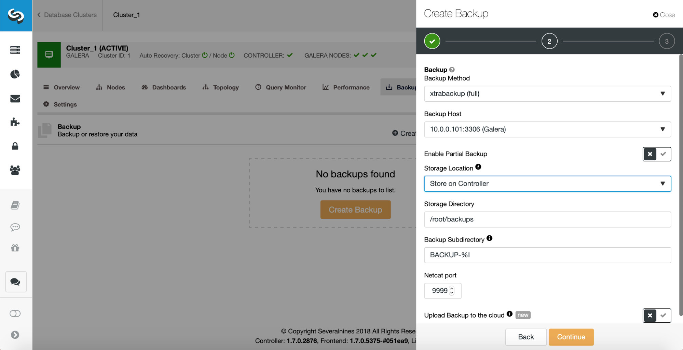Open the gift box what's new icon
Image resolution: width=683 pixels, height=350 pixels.
[x=15, y=248]
